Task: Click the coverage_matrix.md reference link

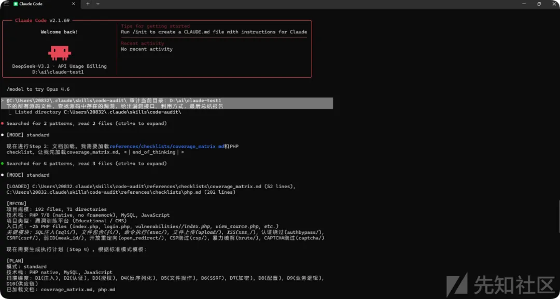Action: 167,146
